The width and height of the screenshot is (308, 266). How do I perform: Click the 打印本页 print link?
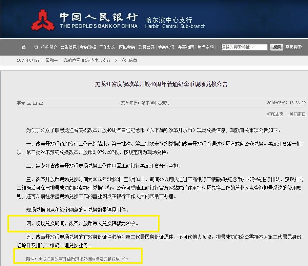coord(275,114)
